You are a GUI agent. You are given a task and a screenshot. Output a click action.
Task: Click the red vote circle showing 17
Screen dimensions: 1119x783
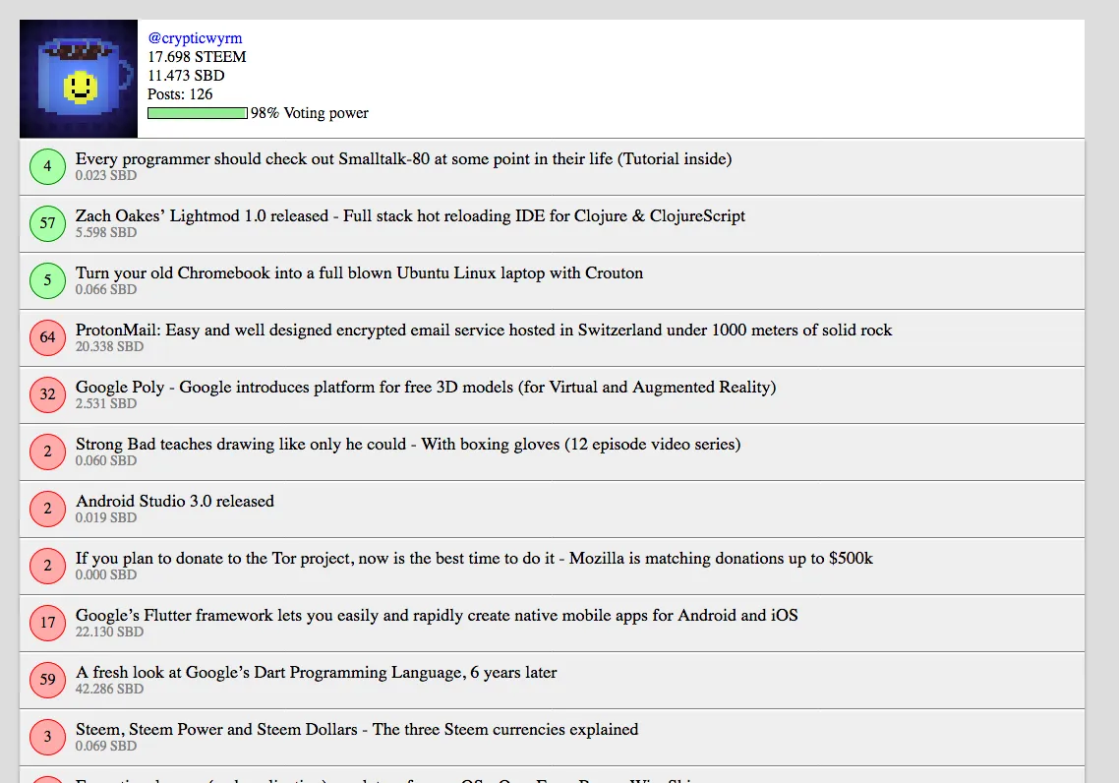click(48, 623)
